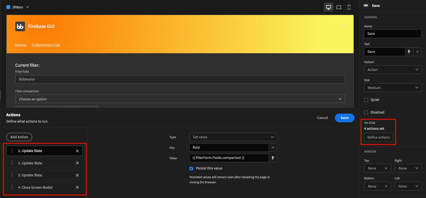Click the blue /filters screen icon
426x198 pixels.
[x=8, y=7]
